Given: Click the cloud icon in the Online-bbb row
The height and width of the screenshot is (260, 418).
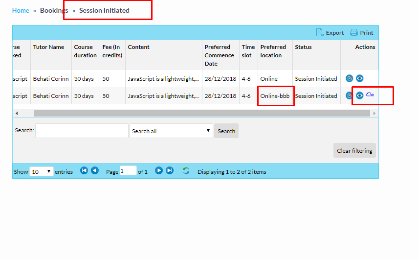Looking at the screenshot, I should (370, 95).
